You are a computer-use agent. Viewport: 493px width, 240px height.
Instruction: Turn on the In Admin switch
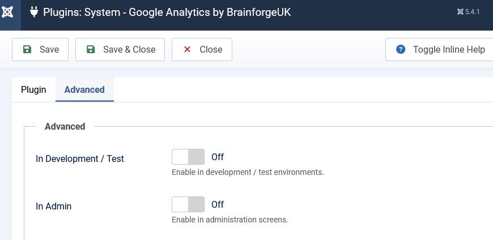[188, 205]
